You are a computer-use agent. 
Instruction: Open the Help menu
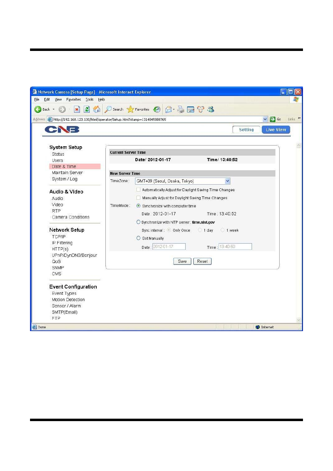click(x=102, y=99)
